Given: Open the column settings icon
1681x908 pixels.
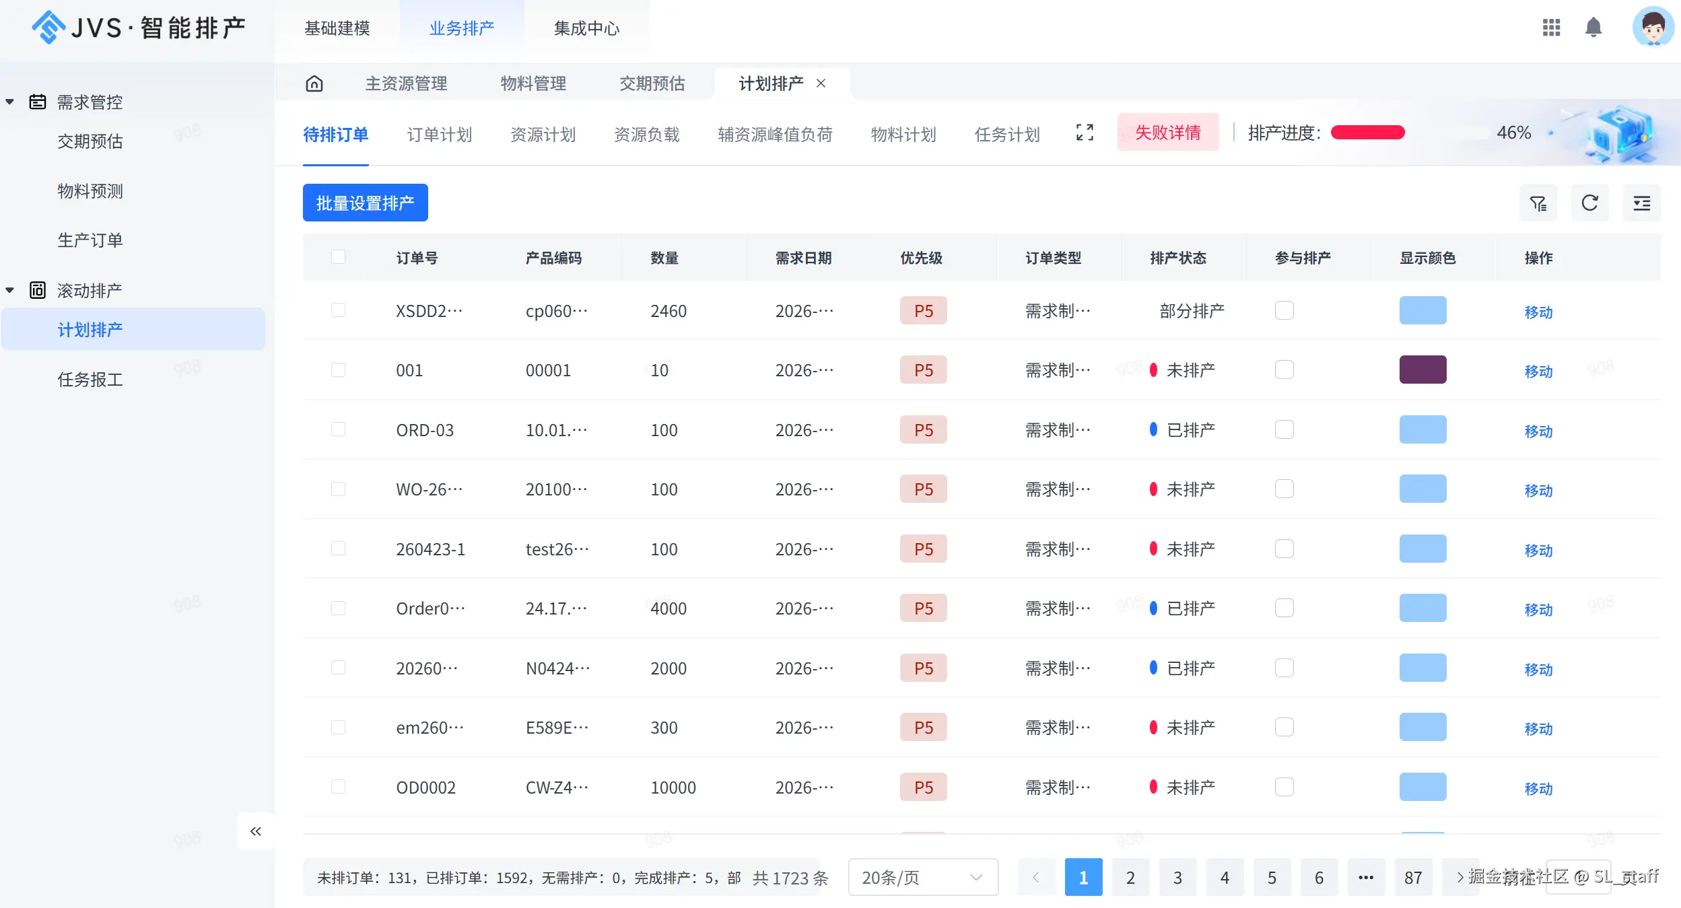Looking at the screenshot, I should 1642,203.
